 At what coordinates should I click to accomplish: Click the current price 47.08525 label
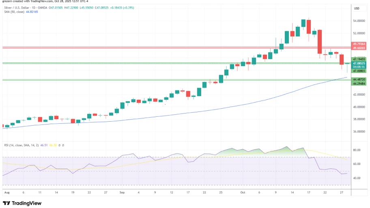pos(359,63)
